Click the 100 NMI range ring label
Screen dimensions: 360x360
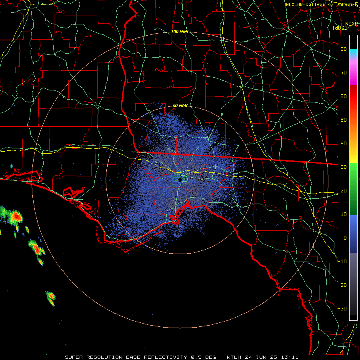[180, 32]
